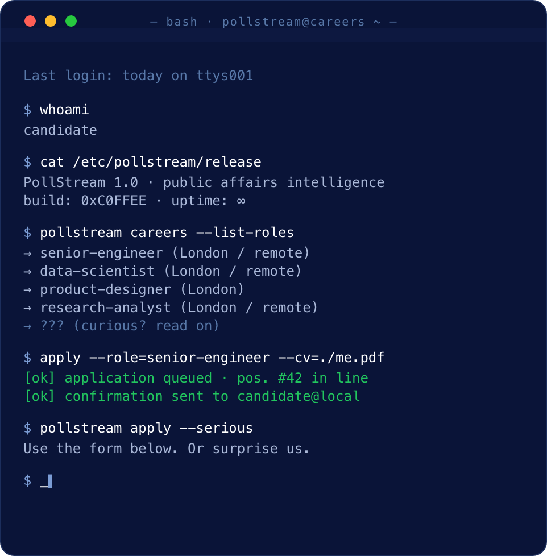Click the green maximize window dot
The width and height of the screenshot is (547, 556).
coord(71,21)
